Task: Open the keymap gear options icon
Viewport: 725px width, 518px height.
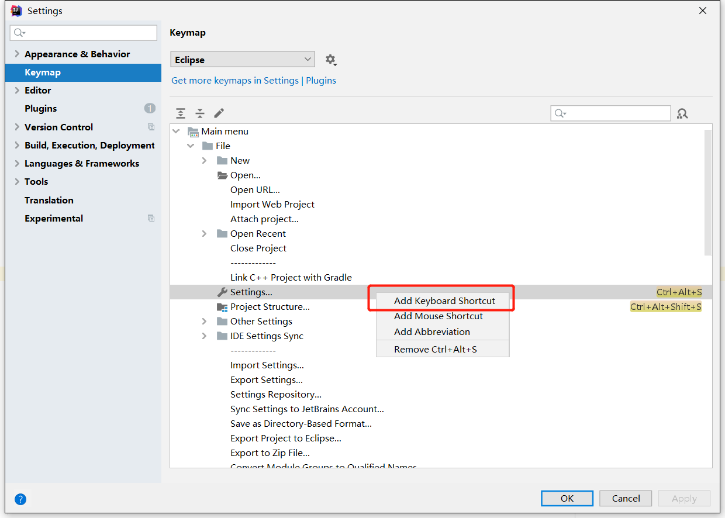Action: [x=331, y=60]
